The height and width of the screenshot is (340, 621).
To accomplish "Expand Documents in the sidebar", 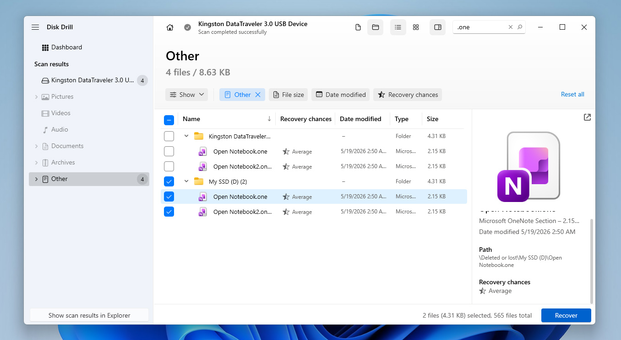I will tap(36, 146).
